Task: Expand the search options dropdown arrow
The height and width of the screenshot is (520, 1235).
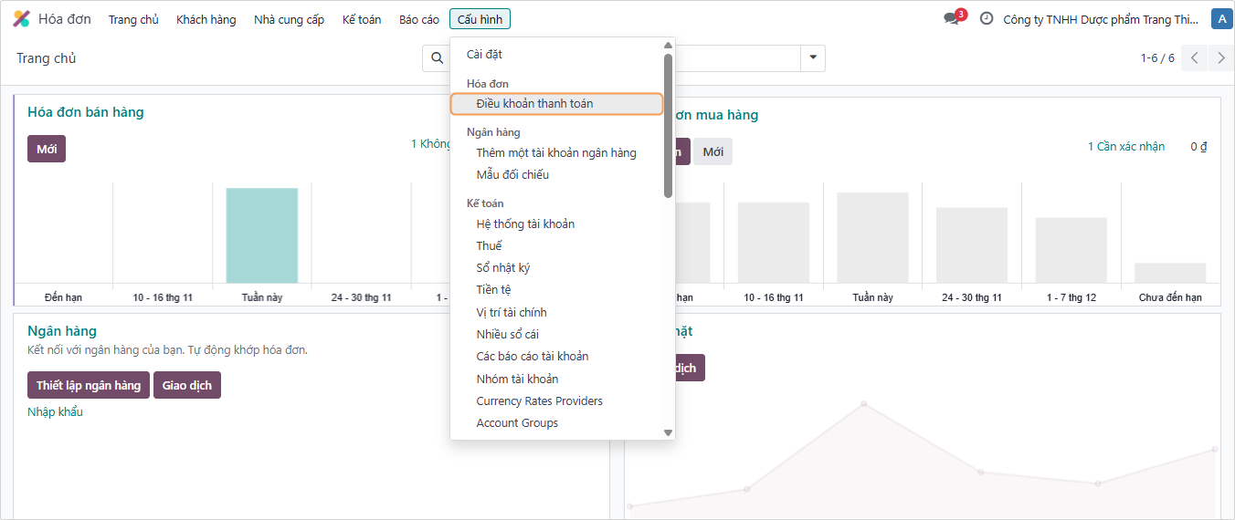Action: (812, 58)
